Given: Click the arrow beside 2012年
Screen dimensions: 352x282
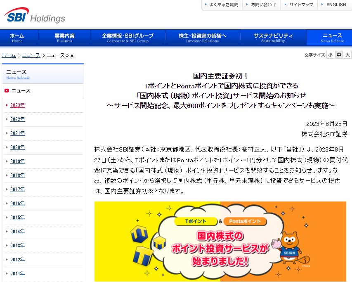Looking at the screenshot, I should click(x=7, y=259).
